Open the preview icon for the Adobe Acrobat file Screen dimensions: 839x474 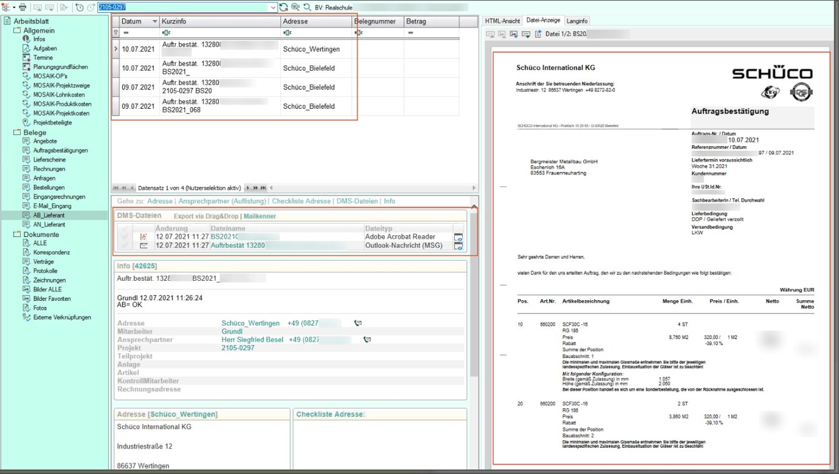point(458,237)
